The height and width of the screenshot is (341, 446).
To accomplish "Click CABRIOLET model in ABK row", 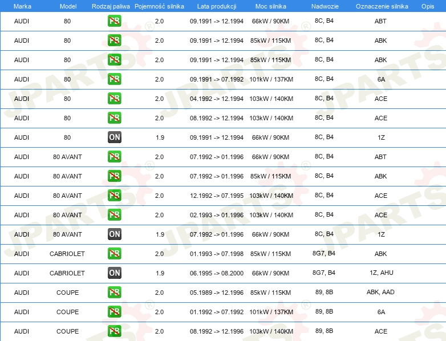I will 67,254.
